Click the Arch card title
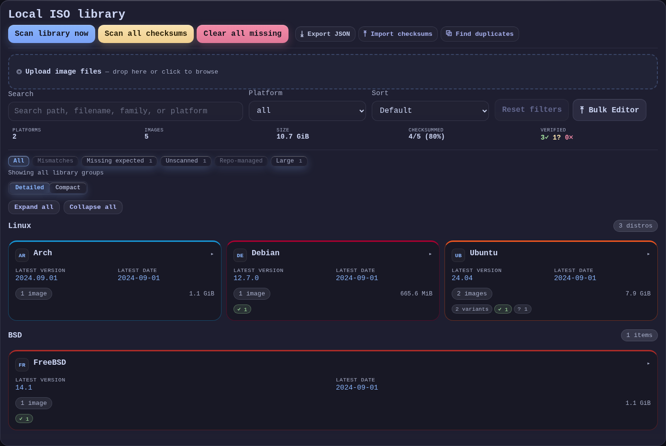 coord(43,253)
